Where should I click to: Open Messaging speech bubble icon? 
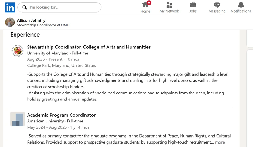217,5
